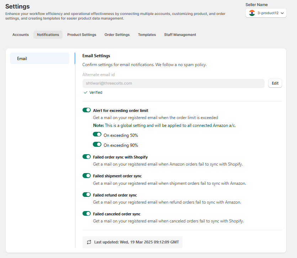The width and height of the screenshot is (297, 258).
Task: Click the refresh icon beside Last updated
Action: 89,242
